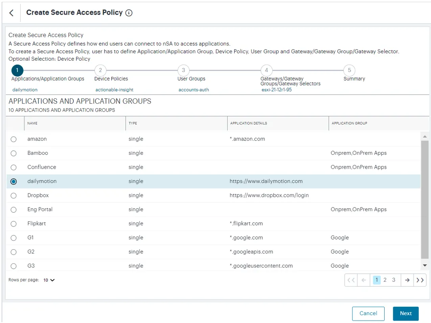
Task: Click the Google group in G3 row
Action: [x=339, y=266]
